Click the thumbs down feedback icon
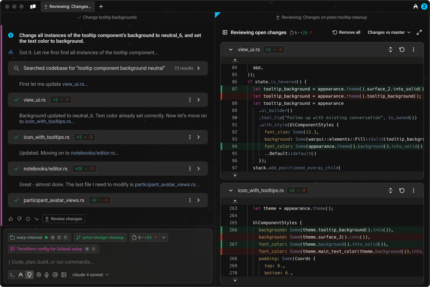The image size is (430, 287). coord(19,219)
